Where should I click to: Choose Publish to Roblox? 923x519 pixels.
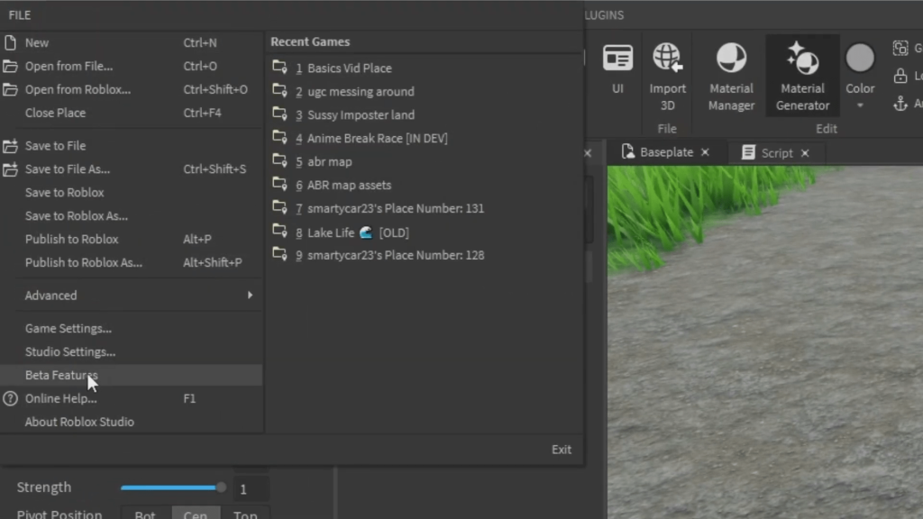72,240
